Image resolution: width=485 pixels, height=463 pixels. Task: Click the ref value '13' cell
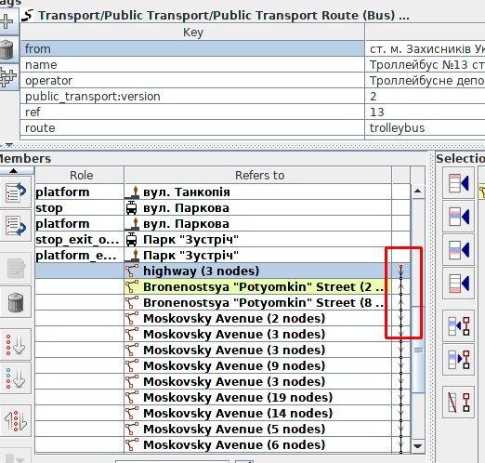click(x=426, y=112)
